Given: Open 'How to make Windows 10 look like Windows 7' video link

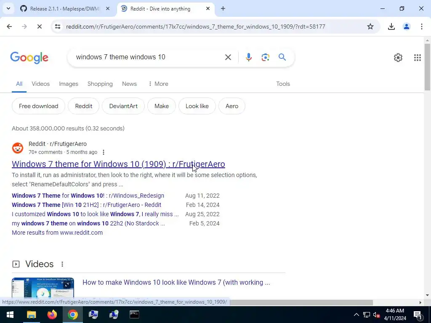Looking at the screenshot, I should point(176,282).
